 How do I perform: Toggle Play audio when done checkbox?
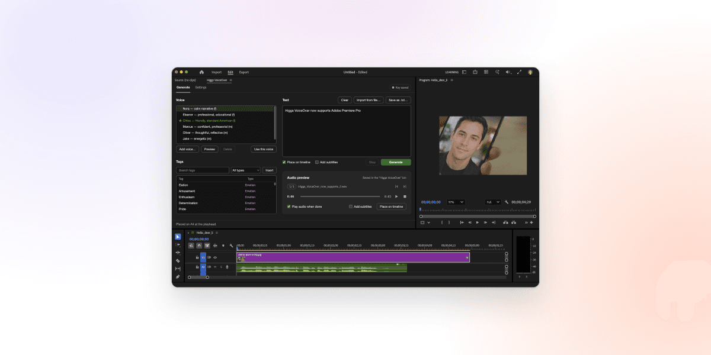(x=289, y=206)
